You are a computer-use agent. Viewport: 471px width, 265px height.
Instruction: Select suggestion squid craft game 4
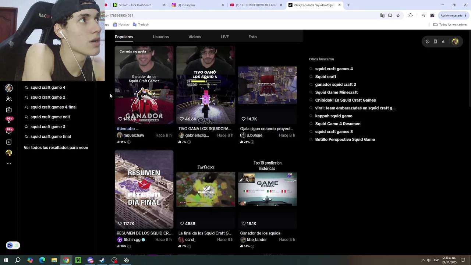pos(48,88)
